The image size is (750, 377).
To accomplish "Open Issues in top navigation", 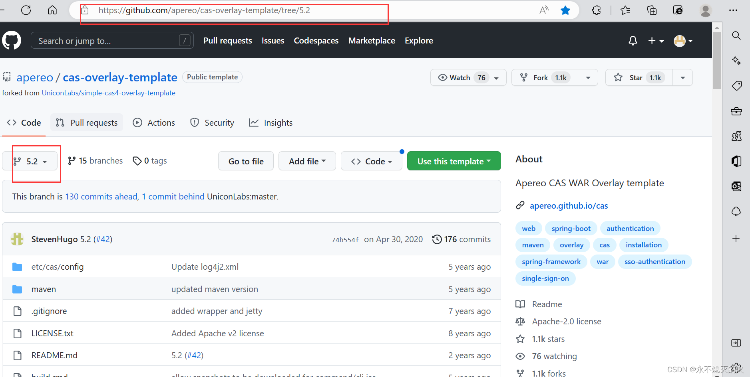I will [273, 40].
